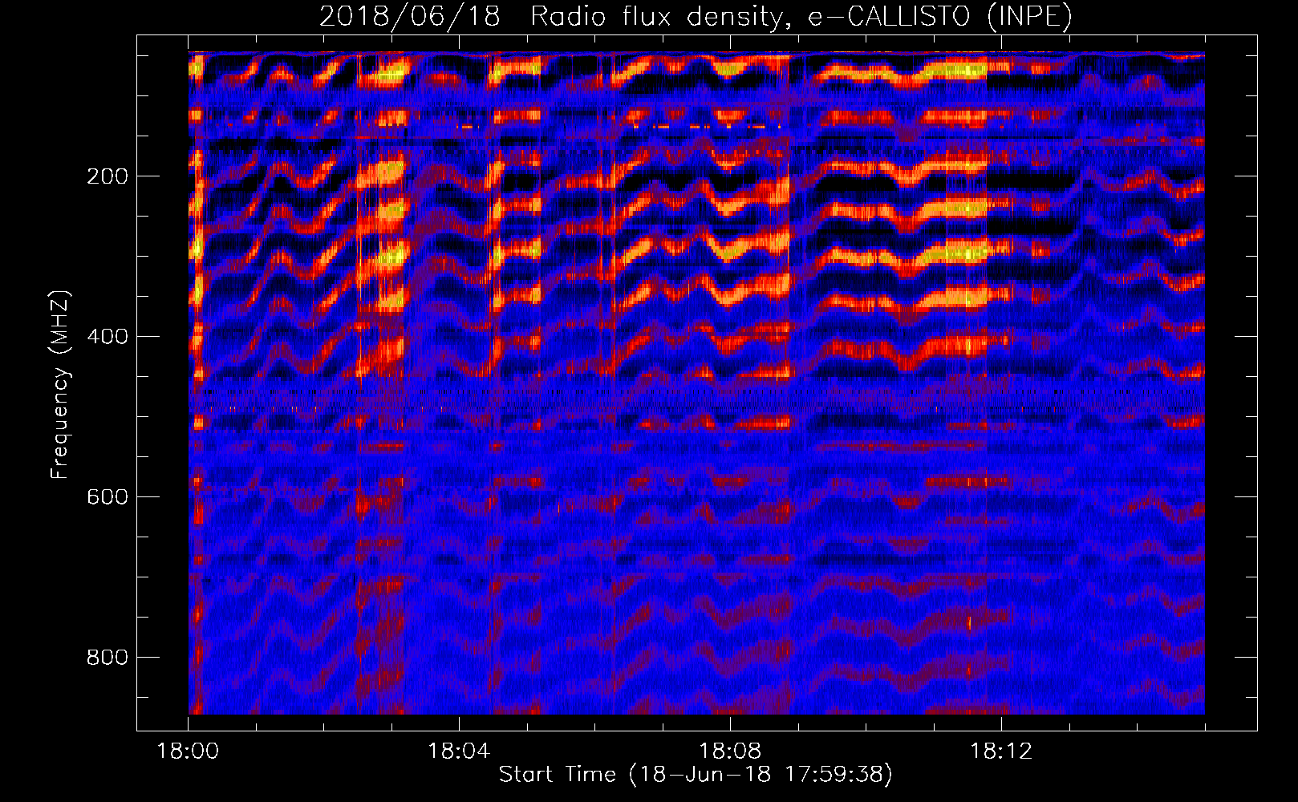
Task: Click the plot title '2018/06/18 Radio flux density'
Action: [696, 17]
